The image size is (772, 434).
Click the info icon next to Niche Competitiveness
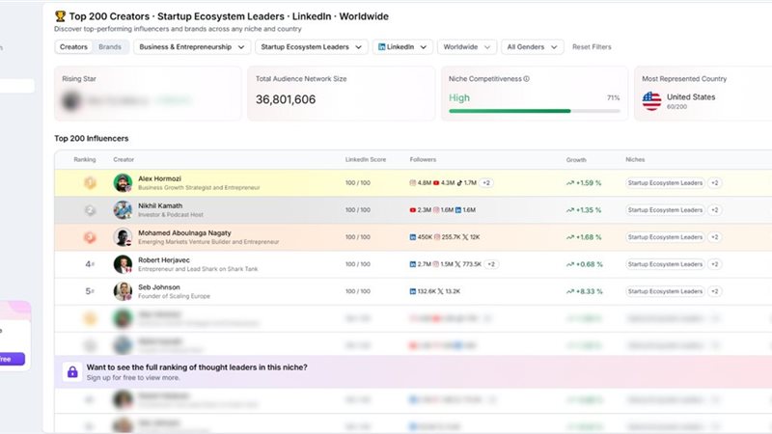[x=526, y=79]
